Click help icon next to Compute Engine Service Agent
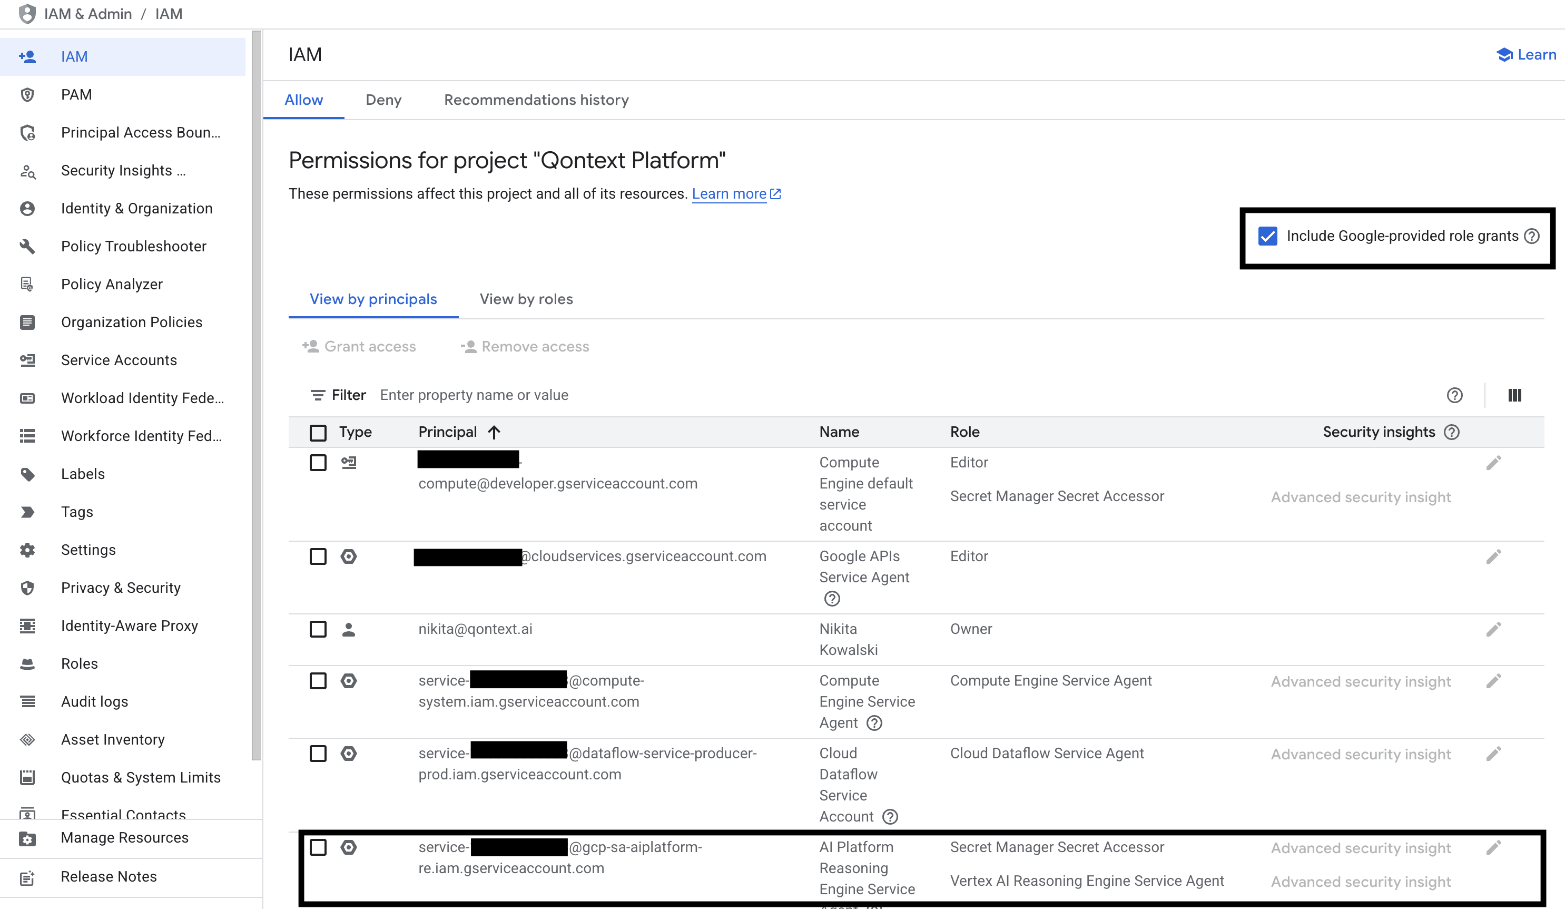This screenshot has width=1565, height=909. click(874, 722)
